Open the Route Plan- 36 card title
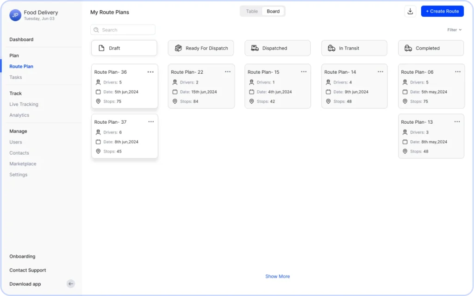The image size is (474, 296). [110, 72]
